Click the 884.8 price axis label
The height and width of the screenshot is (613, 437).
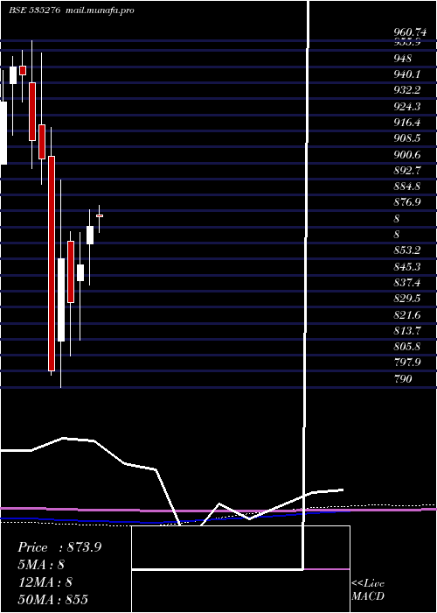(407, 187)
